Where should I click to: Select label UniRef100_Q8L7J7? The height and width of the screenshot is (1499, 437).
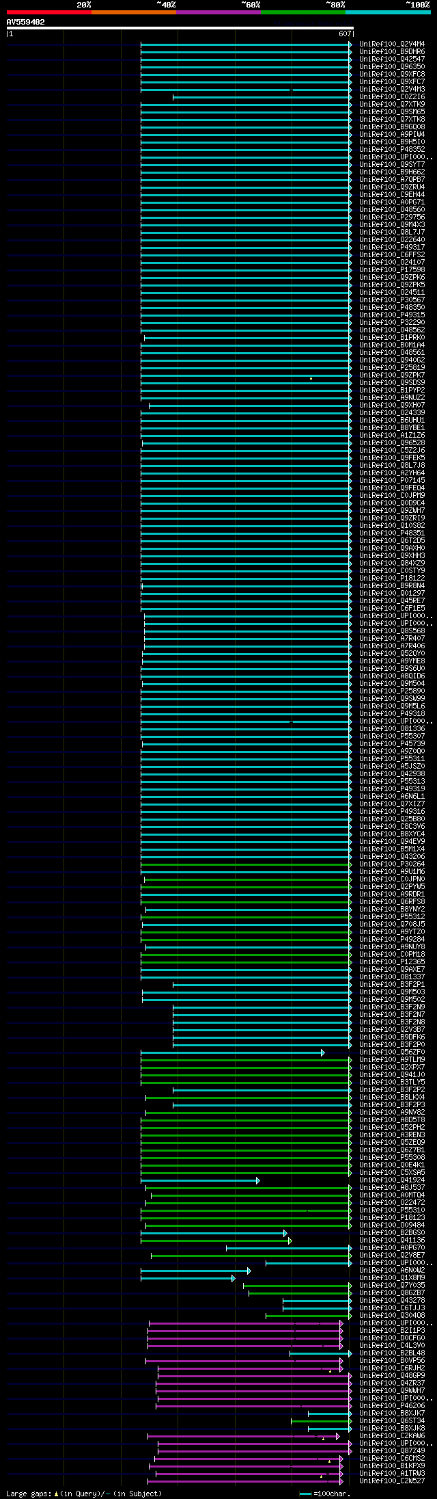392,232
